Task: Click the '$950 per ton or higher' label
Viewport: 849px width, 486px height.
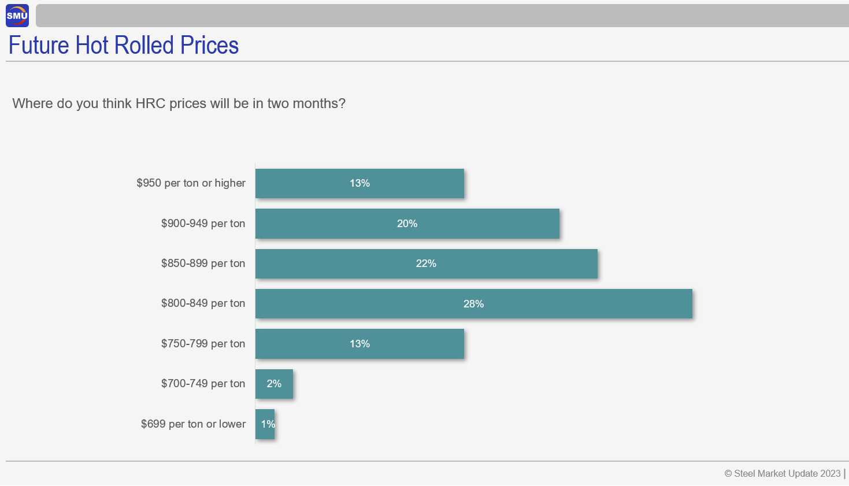Action: [x=191, y=183]
